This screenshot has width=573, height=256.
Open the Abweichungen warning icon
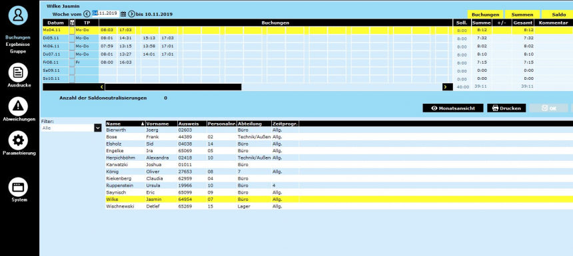(18, 106)
